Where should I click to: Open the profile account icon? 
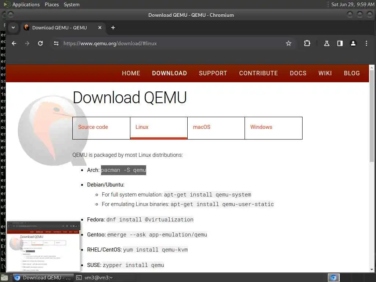coord(353,43)
